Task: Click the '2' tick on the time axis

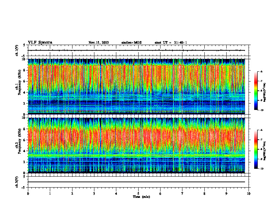Action: coord(72,194)
